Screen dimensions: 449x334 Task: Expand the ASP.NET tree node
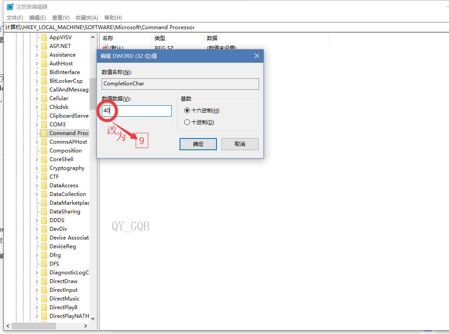pyautogui.click(x=37, y=46)
